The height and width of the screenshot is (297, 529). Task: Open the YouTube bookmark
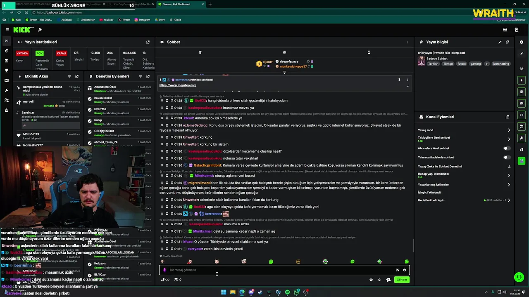click(x=106, y=19)
